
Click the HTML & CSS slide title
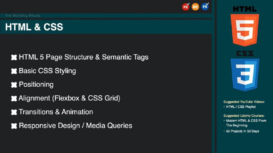34,27
